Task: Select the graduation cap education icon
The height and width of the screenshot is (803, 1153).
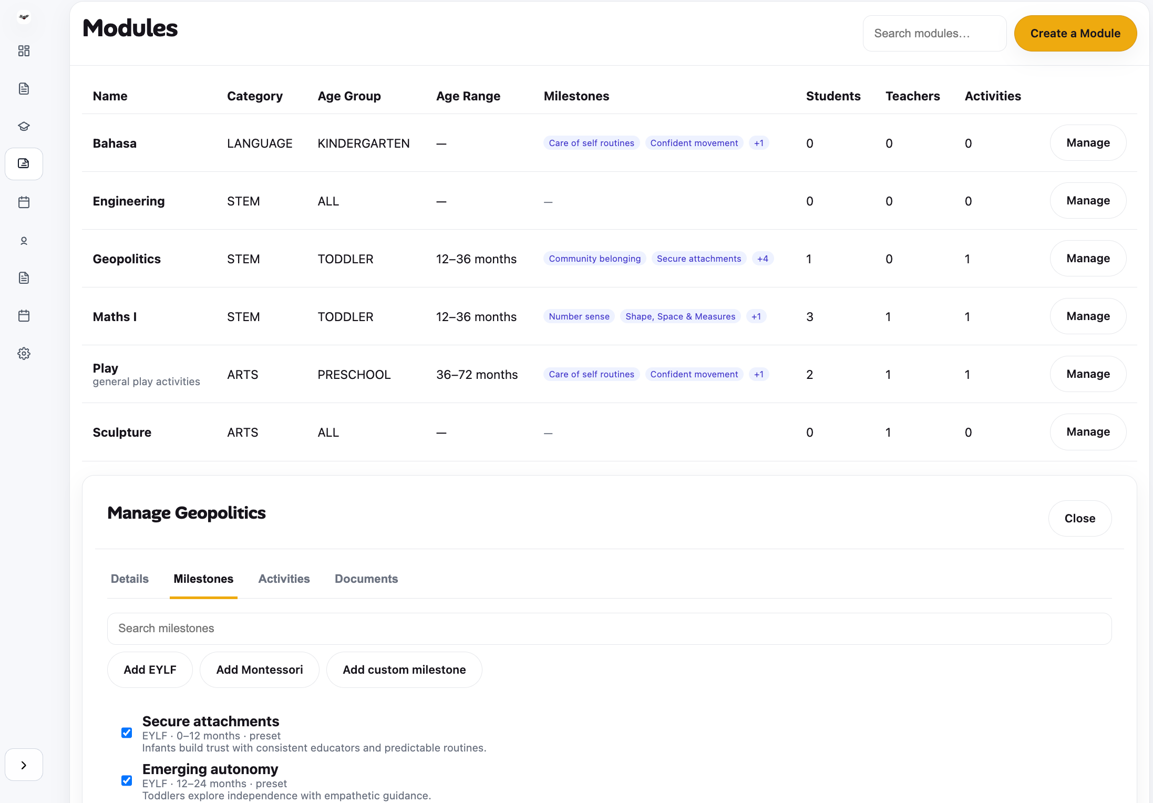Action: point(23,126)
